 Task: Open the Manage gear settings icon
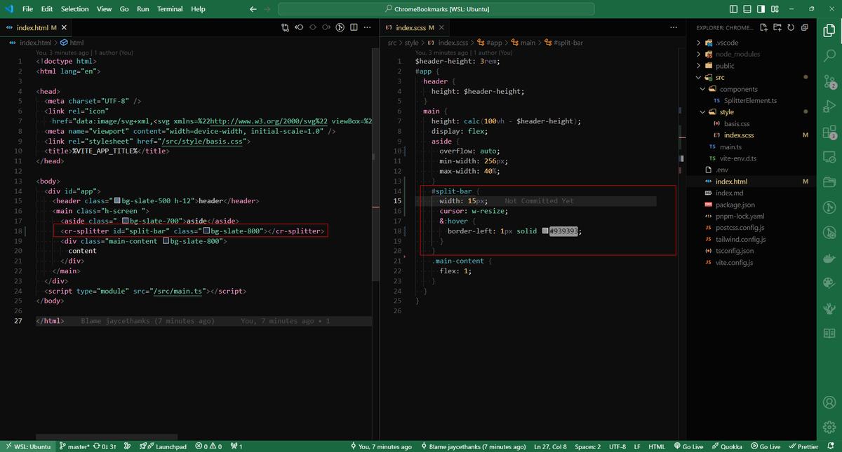click(x=828, y=427)
